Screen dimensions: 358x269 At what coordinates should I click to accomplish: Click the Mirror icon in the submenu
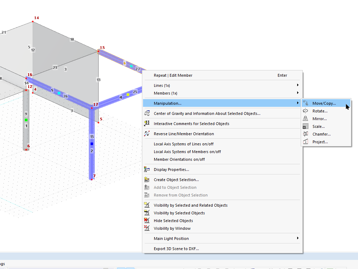pyautogui.click(x=306, y=119)
